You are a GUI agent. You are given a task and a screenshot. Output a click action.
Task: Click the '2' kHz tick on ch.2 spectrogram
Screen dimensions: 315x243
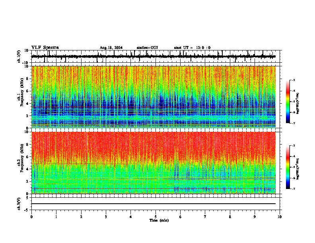tap(28, 181)
